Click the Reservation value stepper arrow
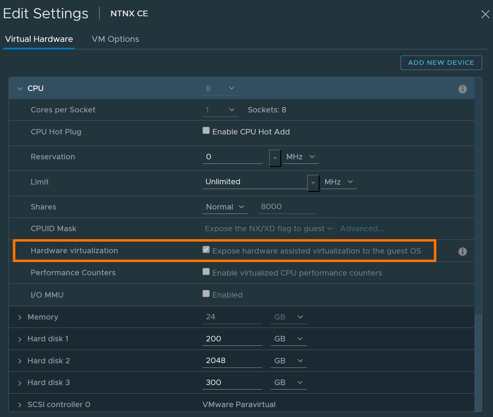The width and height of the screenshot is (493, 417). coord(275,158)
